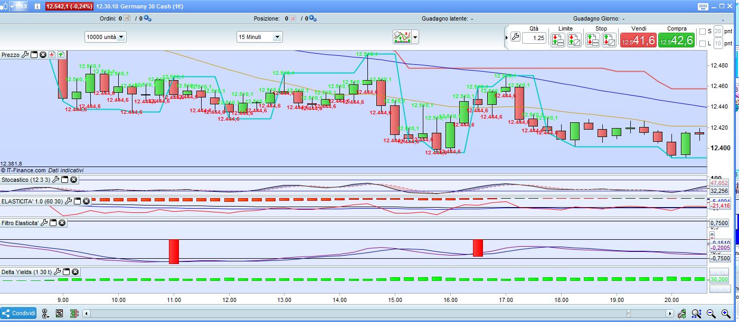
Task: Maximize the Stocastico panel
Action: click(x=65, y=180)
